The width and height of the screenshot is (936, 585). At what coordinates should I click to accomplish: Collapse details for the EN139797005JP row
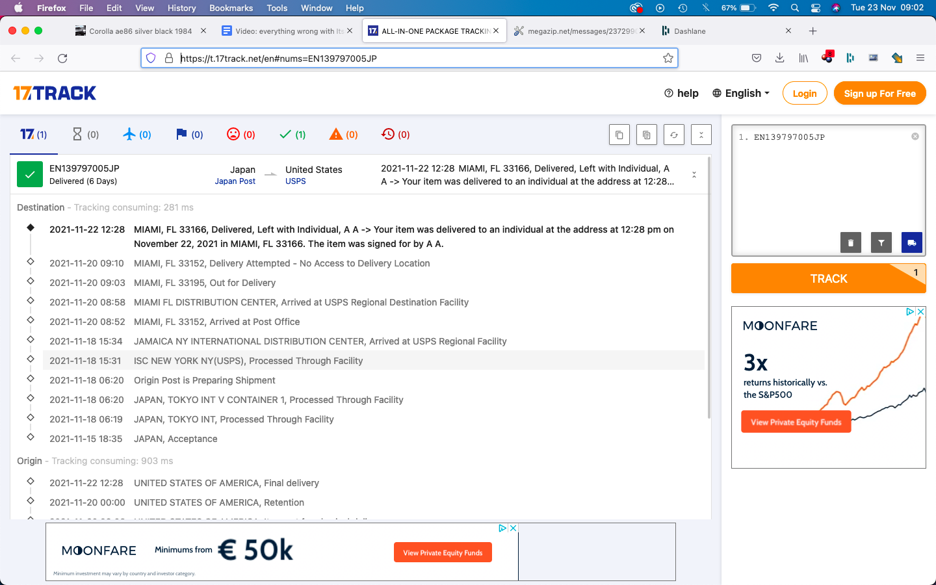(x=694, y=175)
